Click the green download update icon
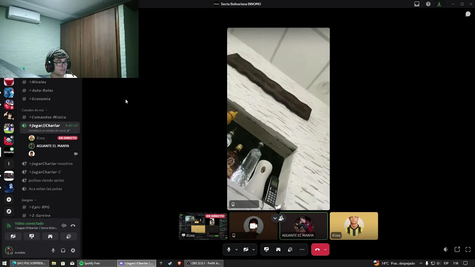Image resolution: width=475 pixels, height=267 pixels. point(439,4)
